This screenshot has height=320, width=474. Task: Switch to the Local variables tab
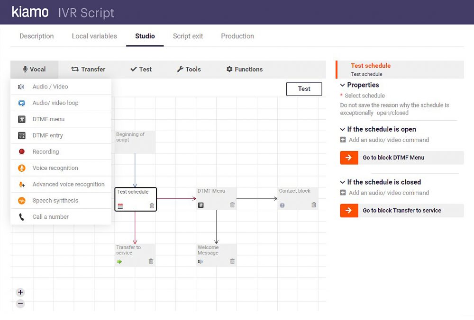(x=94, y=36)
